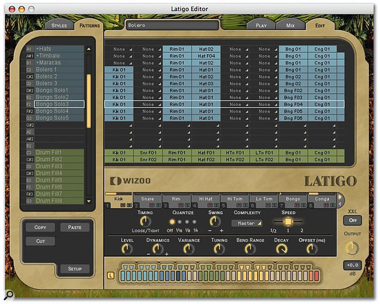Image resolution: width=380 pixels, height=304 pixels.
Task: Mute the Kick instrument with its M button
Action: coord(123,205)
